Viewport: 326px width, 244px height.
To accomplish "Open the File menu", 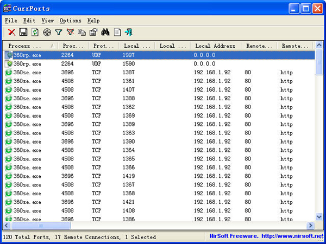I will (x=11, y=21).
